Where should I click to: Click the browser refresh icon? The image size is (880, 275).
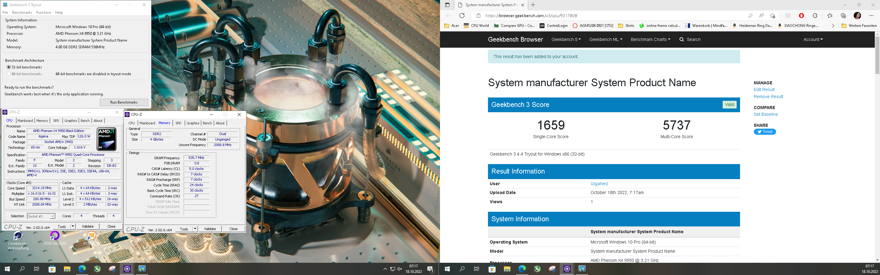[x=462, y=15]
